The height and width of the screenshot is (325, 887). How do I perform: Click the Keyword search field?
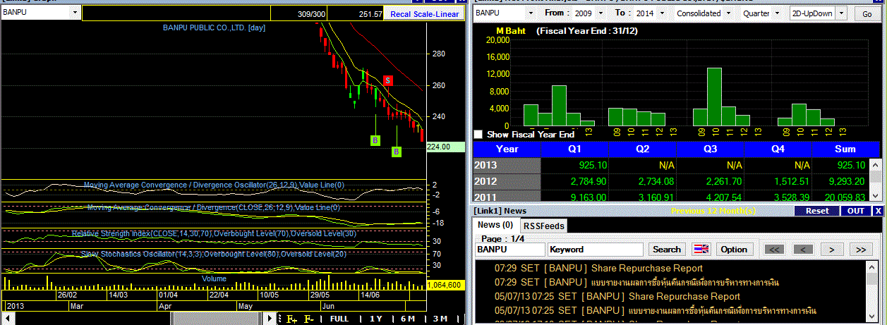click(x=596, y=250)
